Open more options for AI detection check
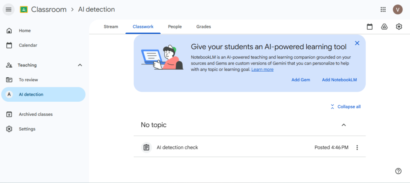Viewport: 410px width, 183px height. click(x=357, y=147)
